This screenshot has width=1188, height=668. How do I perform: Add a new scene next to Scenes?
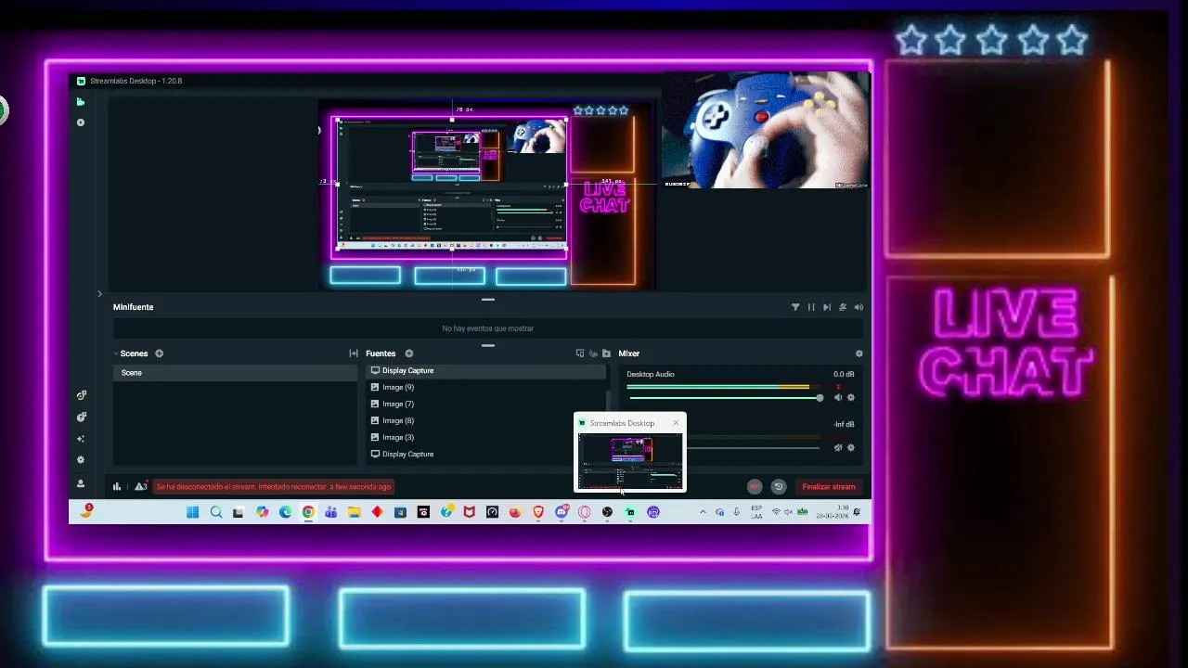[159, 353]
